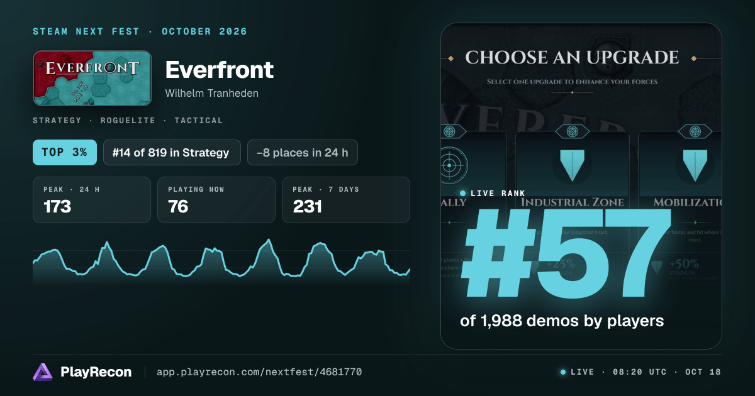Image resolution: width=755 pixels, height=396 pixels.
Task: Select the Mobilization upgrade card
Action: point(680,207)
